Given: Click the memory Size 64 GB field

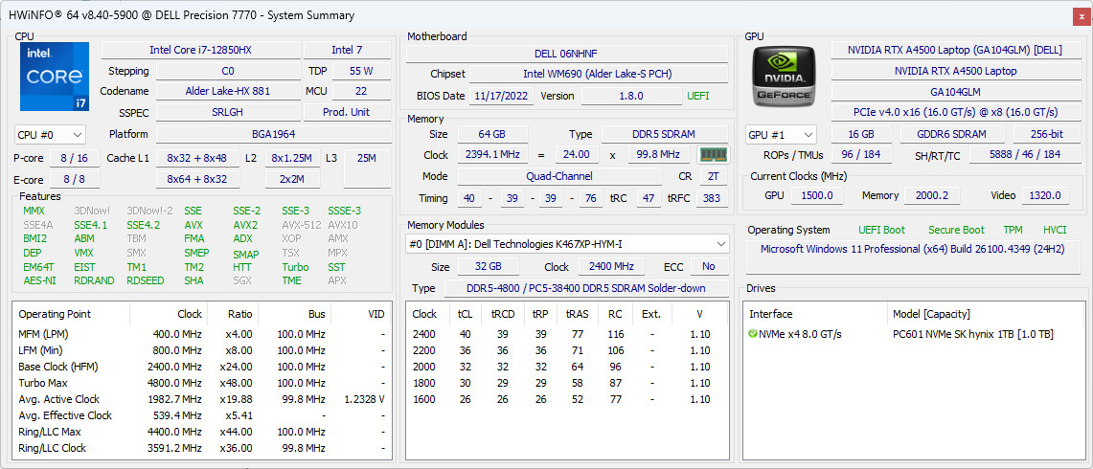Looking at the screenshot, I should point(492,134).
